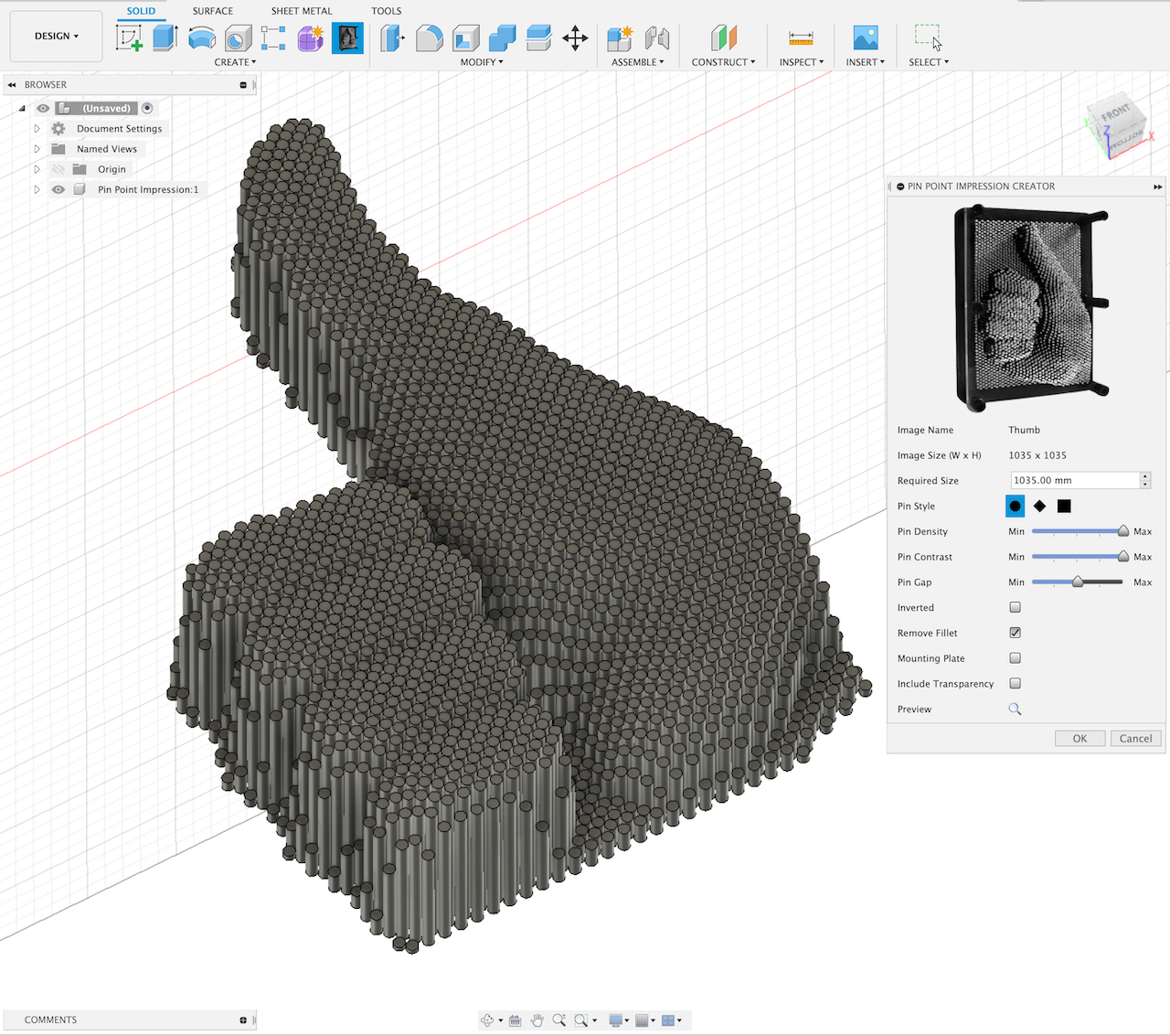Toggle visibility of Pin Point Impression:1
Image resolution: width=1170 pixels, height=1035 pixels.
pos(58,190)
